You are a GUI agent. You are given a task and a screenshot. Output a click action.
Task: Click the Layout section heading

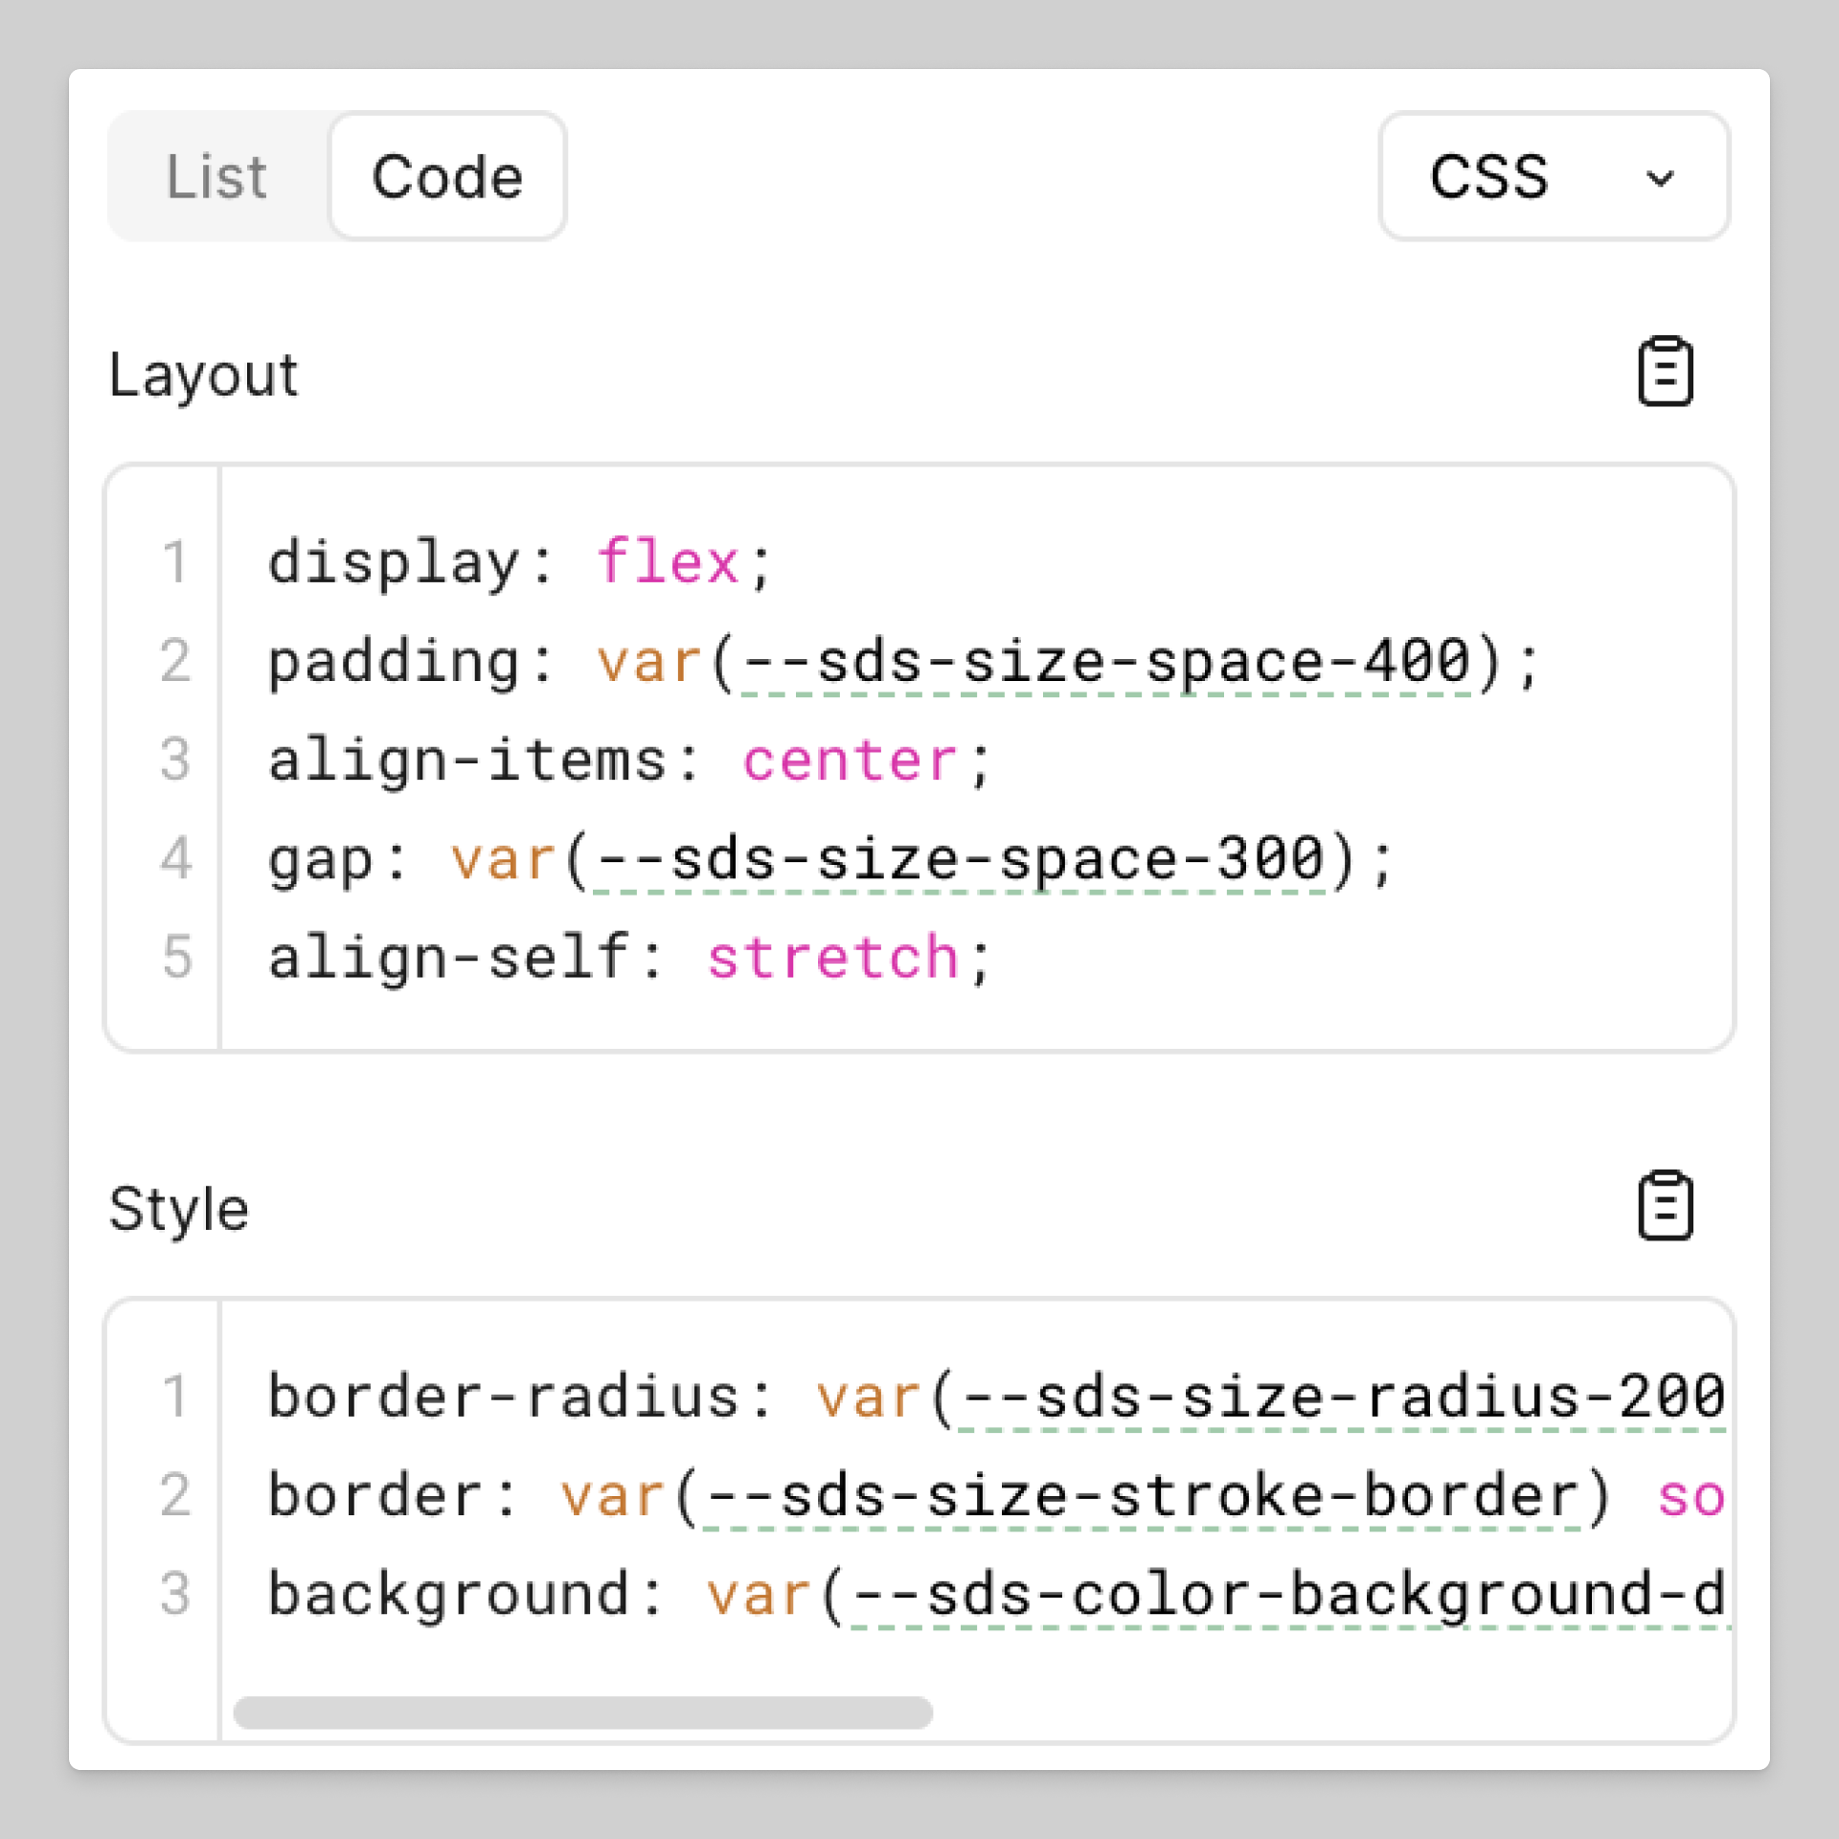click(x=203, y=375)
